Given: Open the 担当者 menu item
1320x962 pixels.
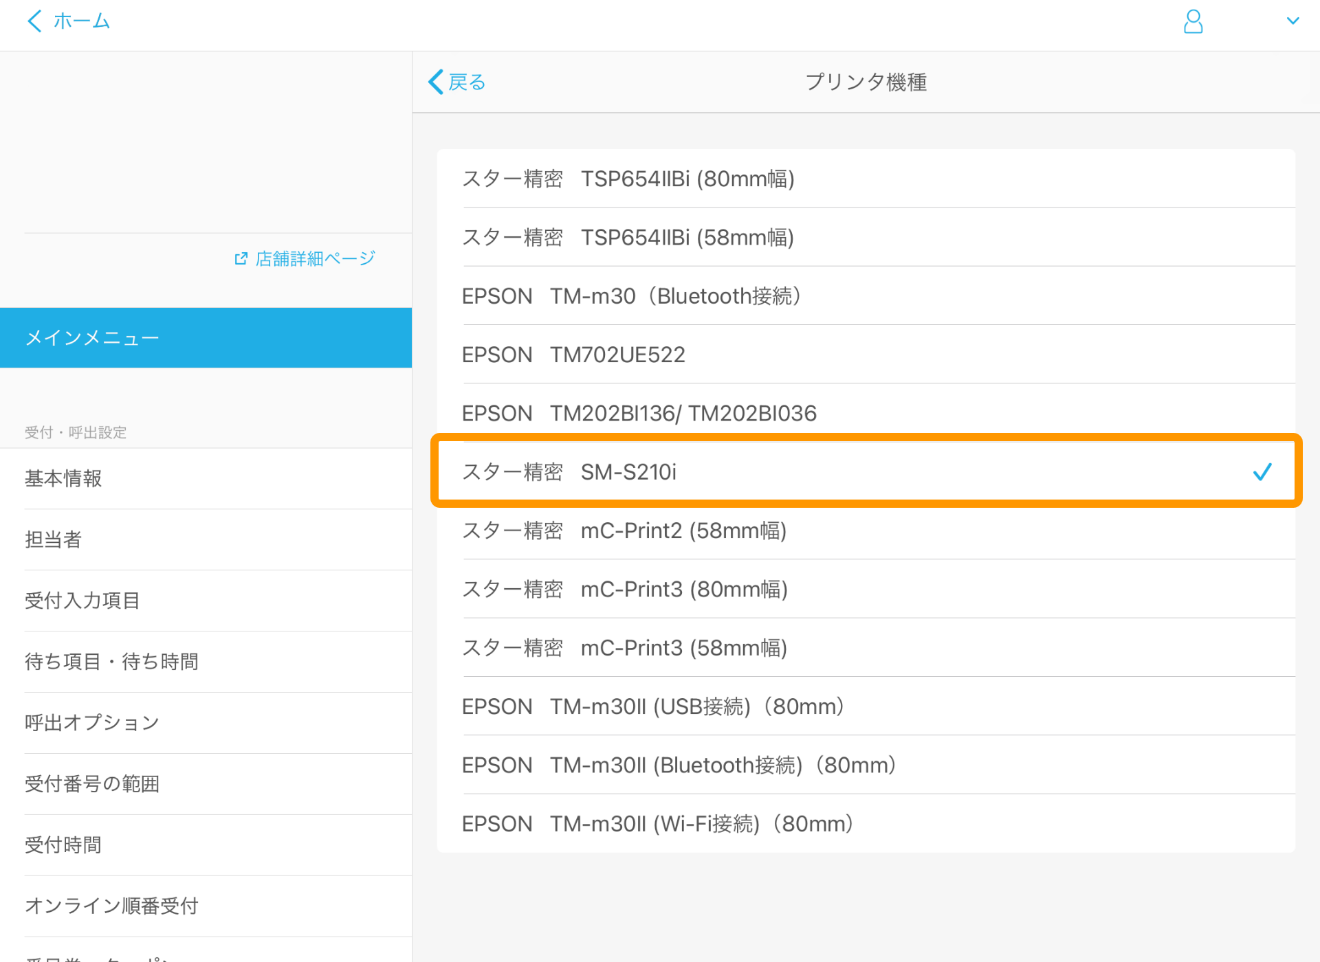Looking at the screenshot, I should (x=206, y=539).
